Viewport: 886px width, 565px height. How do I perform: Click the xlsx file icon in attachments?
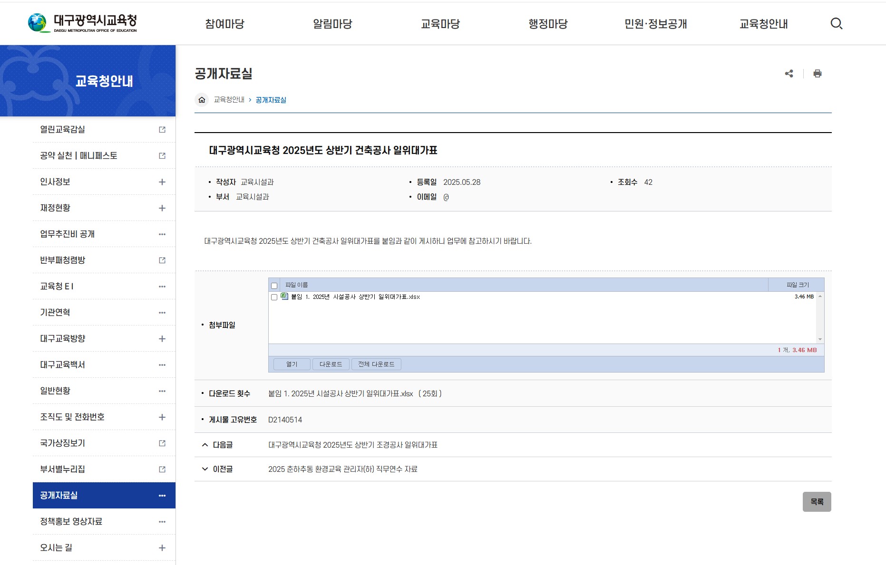pyautogui.click(x=284, y=297)
